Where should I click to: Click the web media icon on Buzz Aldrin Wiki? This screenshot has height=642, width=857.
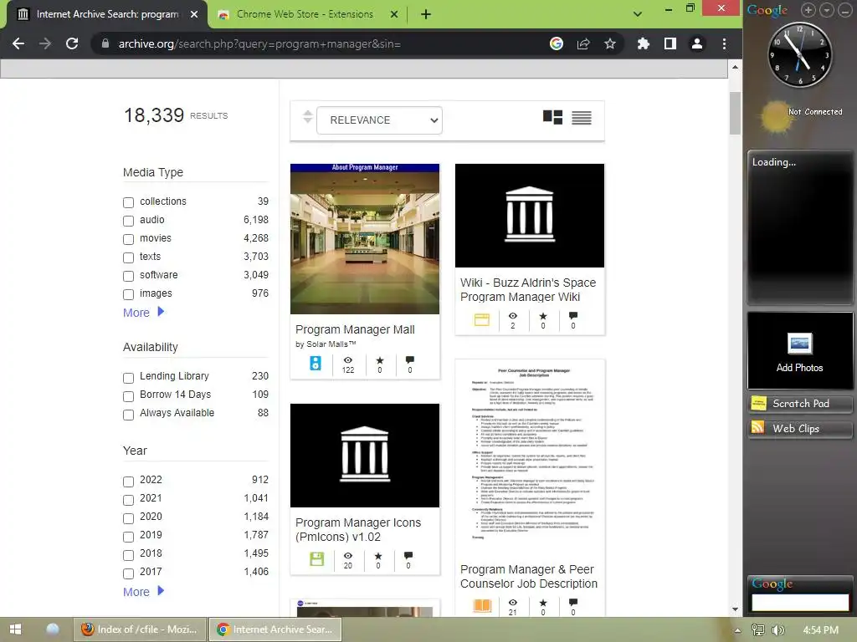[481, 319]
